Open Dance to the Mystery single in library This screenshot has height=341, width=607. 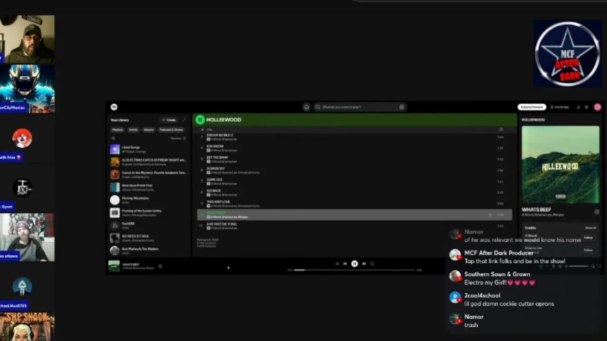pyautogui.click(x=149, y=175)
